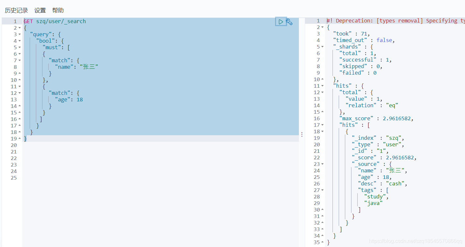Screen dimensions: 465x247
Task: Click the "_score" : 2.9616582 line
Action: tap(384, 158)
